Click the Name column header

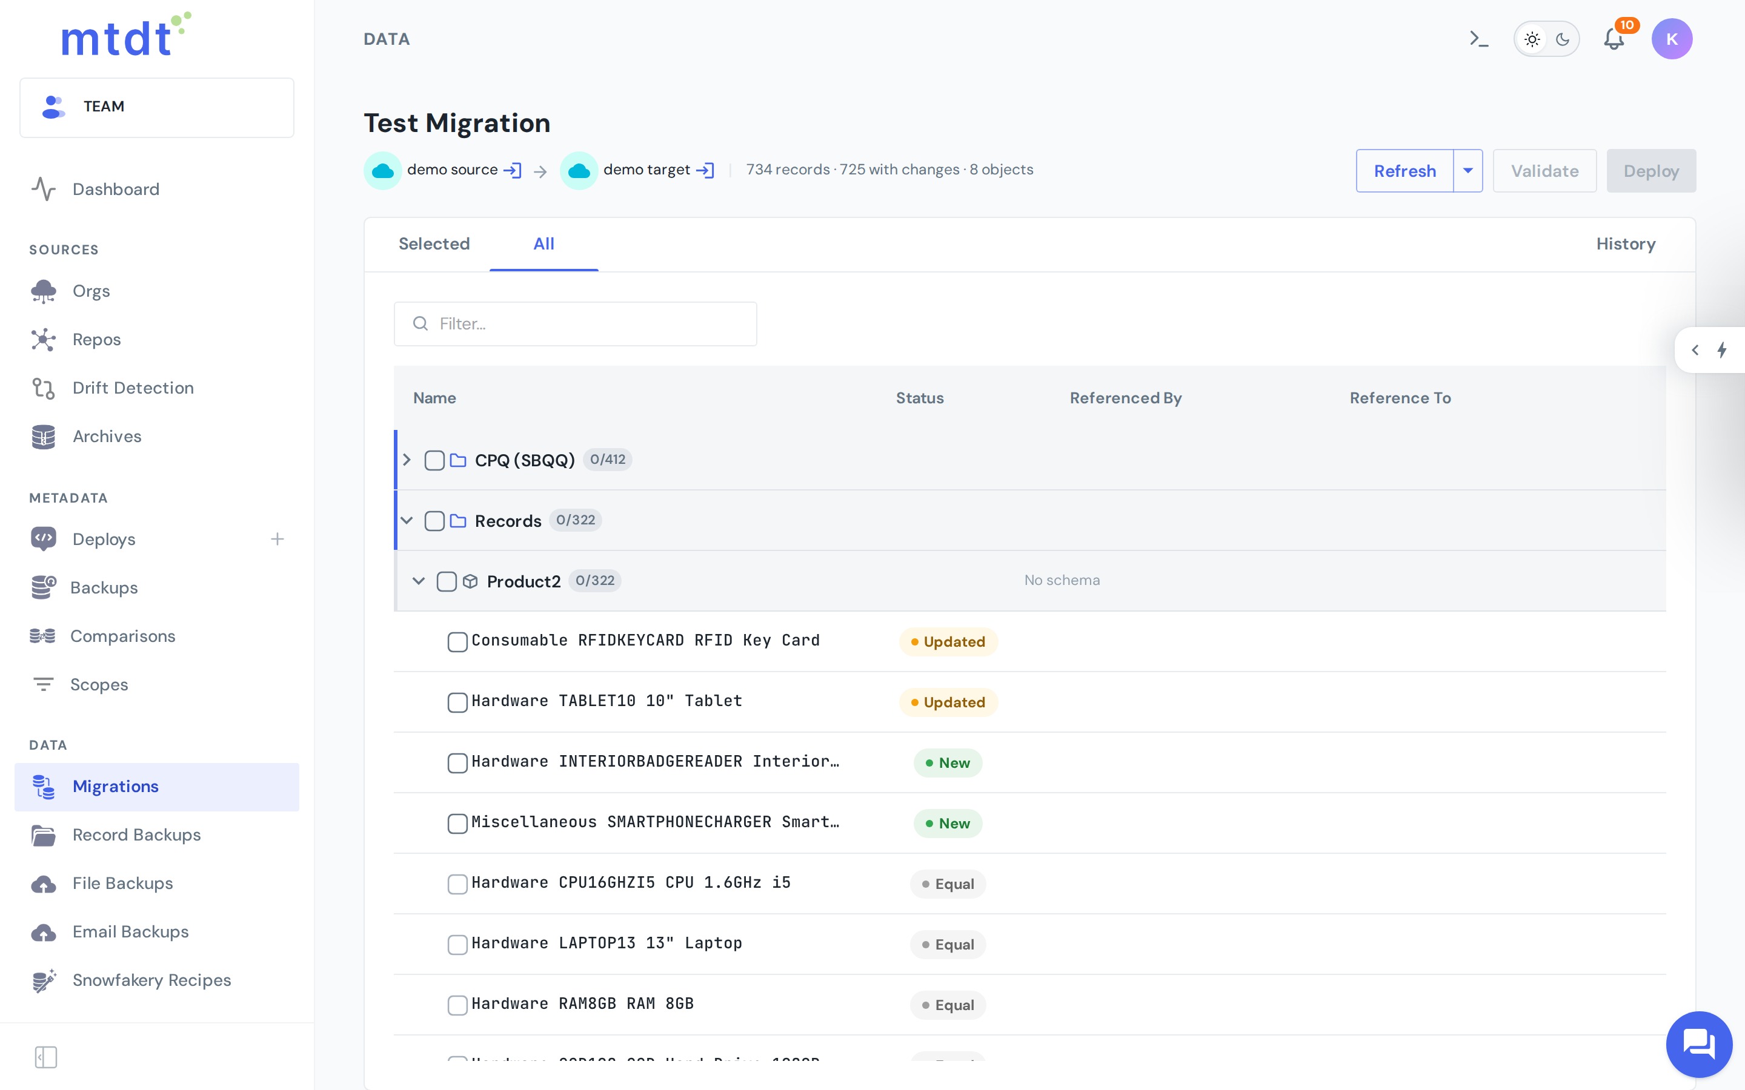click(435, 398)
